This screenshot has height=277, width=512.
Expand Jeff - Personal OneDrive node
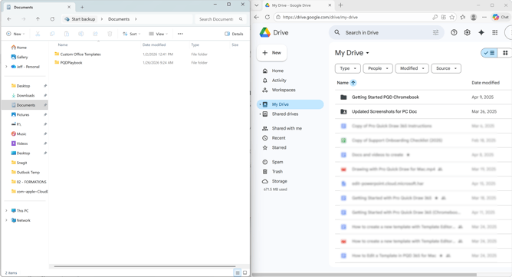click(6, 67)
